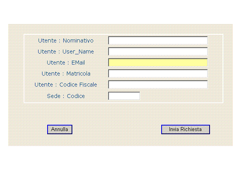Click the beige margin left of the Annulla button

(x=28, y=129)
